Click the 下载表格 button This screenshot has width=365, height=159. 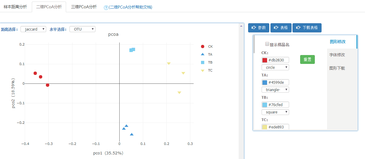point(307,28)
